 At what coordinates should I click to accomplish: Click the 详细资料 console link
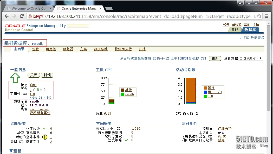coord(225,129)
